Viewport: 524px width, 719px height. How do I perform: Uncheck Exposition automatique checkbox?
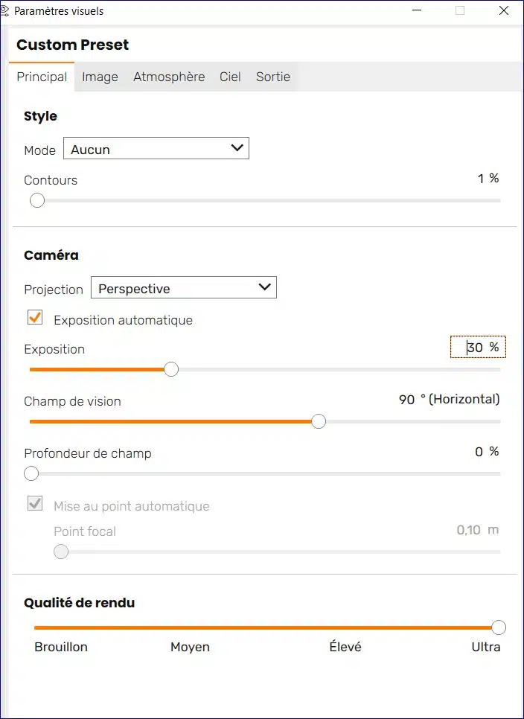[35, 318]
